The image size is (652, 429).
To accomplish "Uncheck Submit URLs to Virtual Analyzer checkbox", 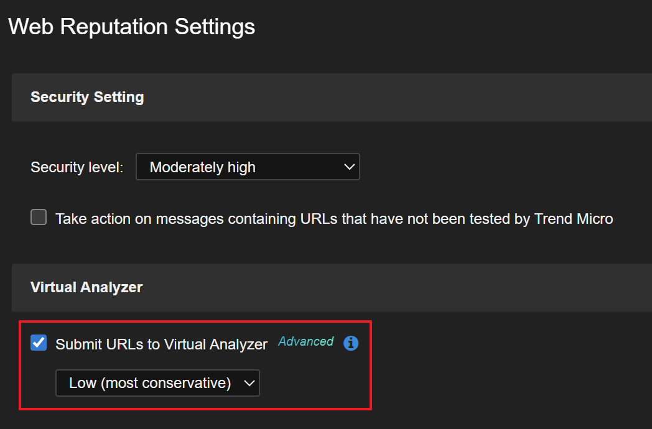I will coord(39,343).
